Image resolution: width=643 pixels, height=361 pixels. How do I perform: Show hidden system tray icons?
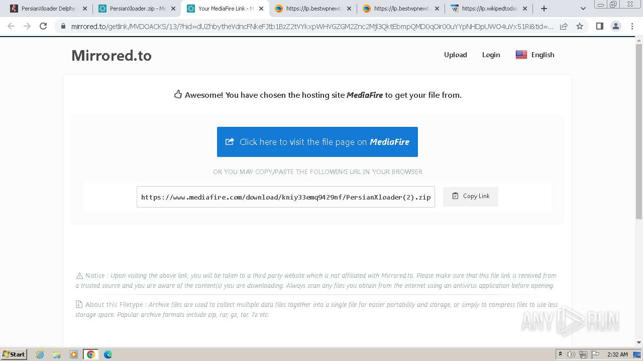point(561,354)
